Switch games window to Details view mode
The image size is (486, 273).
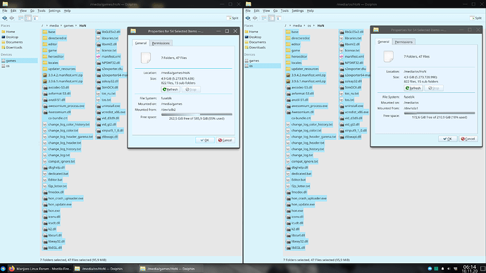coord(36,18)
